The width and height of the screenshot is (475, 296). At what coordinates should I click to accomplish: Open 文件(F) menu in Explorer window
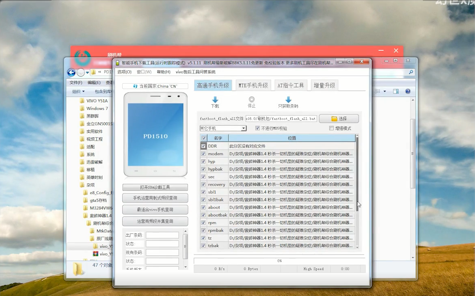click(76, 82)
